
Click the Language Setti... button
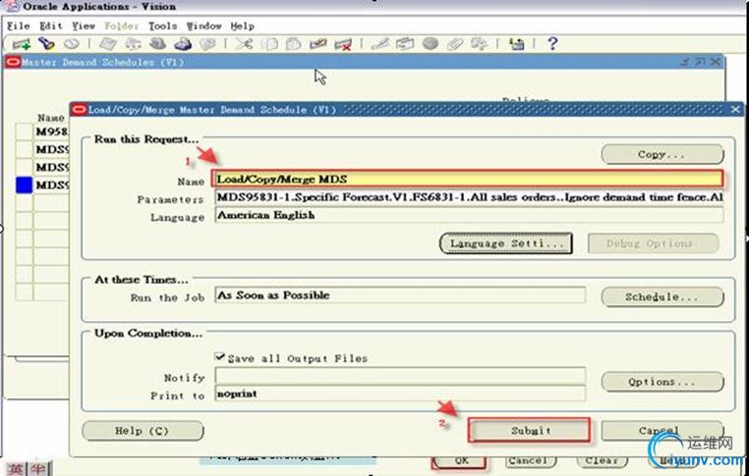(506, 243)
